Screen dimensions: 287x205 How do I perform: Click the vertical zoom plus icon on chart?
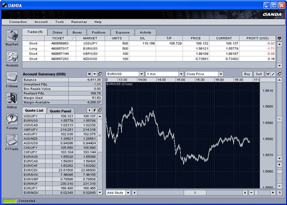279,165
